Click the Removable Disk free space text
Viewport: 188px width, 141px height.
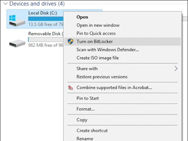tap(46, 45)
